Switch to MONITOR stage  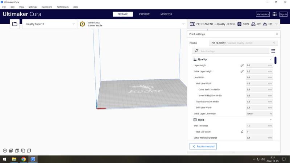tap(166, 14)
